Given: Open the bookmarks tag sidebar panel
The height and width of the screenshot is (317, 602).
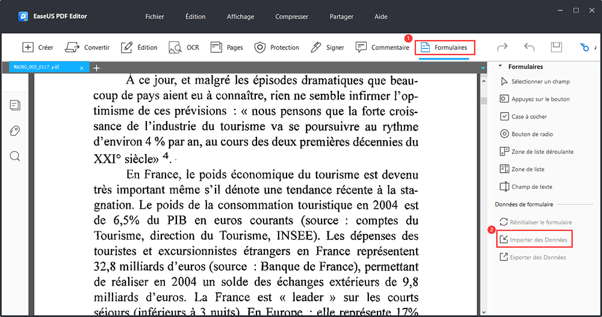Looking at the screenshot, I should (15, 131).
